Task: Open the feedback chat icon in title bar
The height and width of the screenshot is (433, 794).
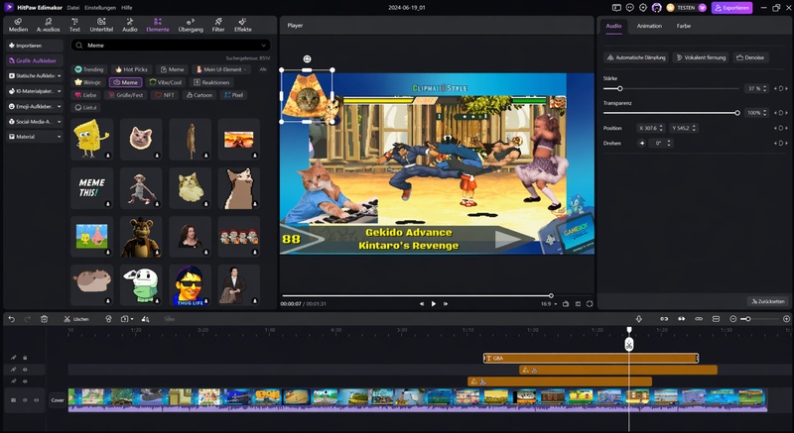Action: click(x=629, y=8)
